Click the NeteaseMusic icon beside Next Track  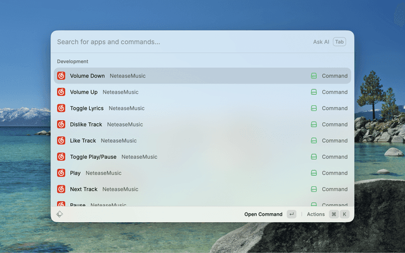point(61,189)
